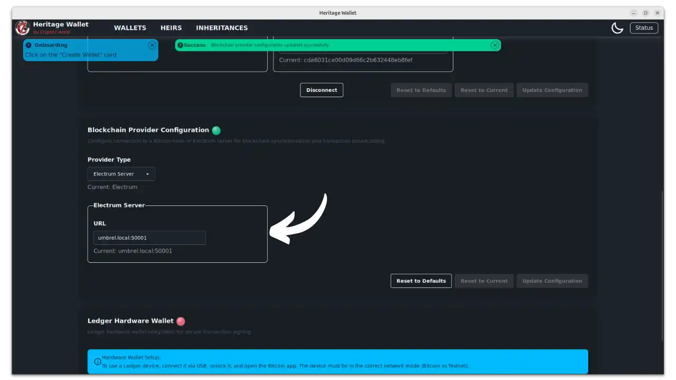Image resolution: width=676 pixels, height=380 pixels.
Task: Click the Electrum Server URL input field
Action: (x=149, y=238)
